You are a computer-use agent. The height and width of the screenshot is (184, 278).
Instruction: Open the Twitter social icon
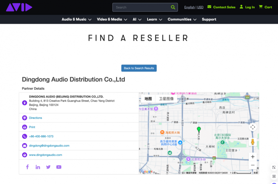tap(48, 167)
